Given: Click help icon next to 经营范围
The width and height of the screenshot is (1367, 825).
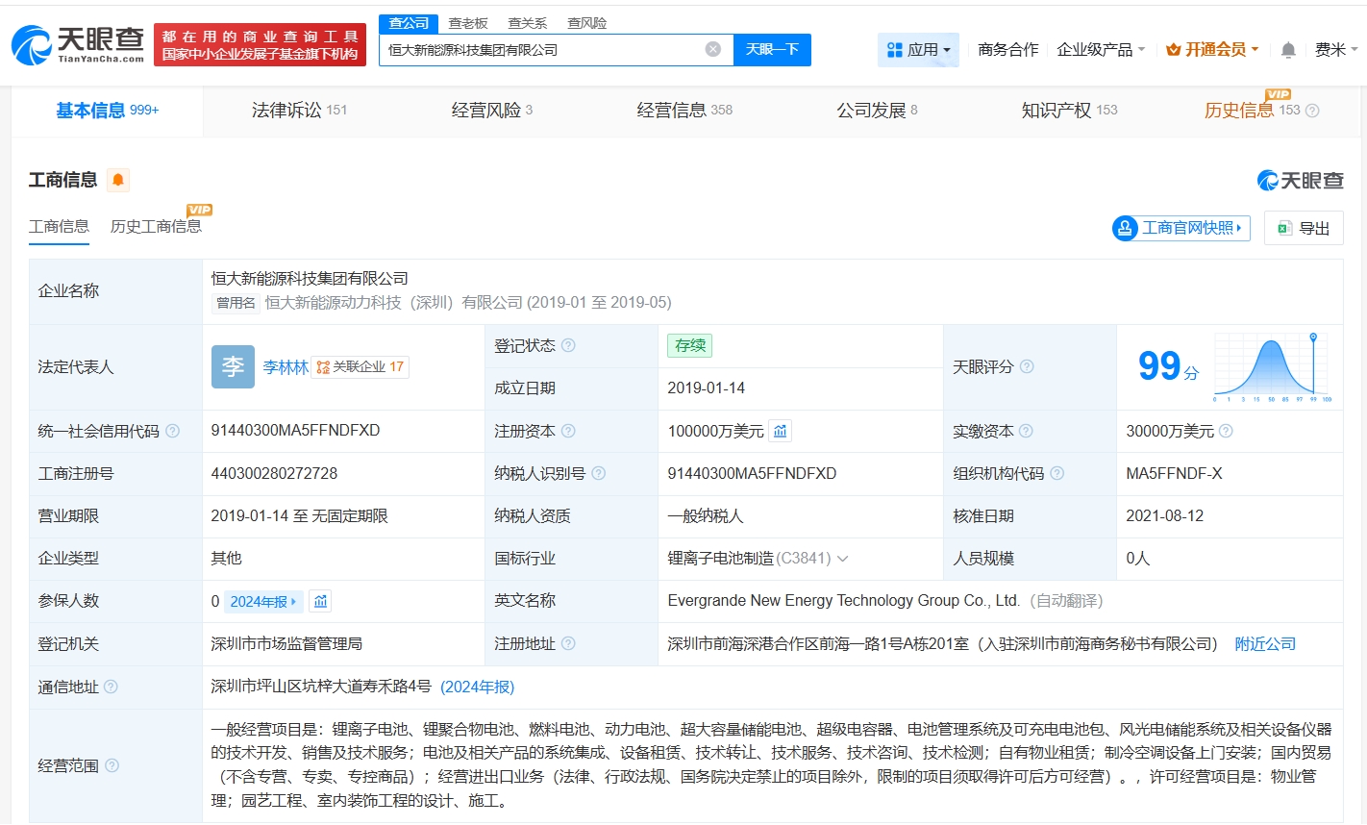Looking at the screenshot, I should point(112,765).
